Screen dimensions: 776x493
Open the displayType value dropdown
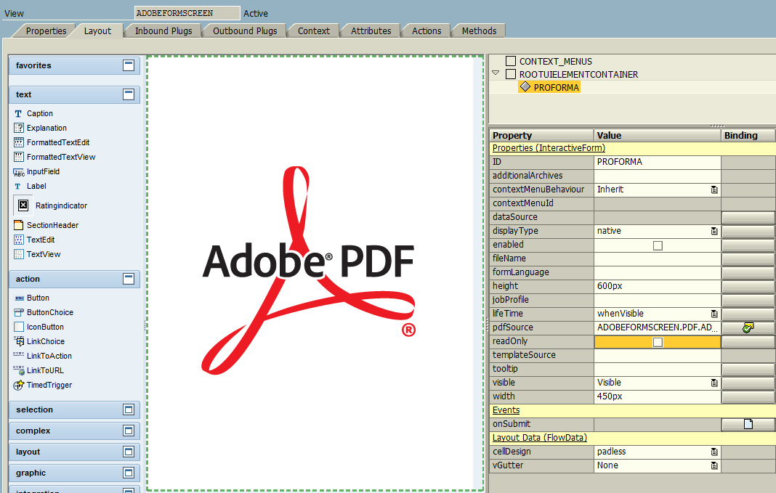click(714, 231)
